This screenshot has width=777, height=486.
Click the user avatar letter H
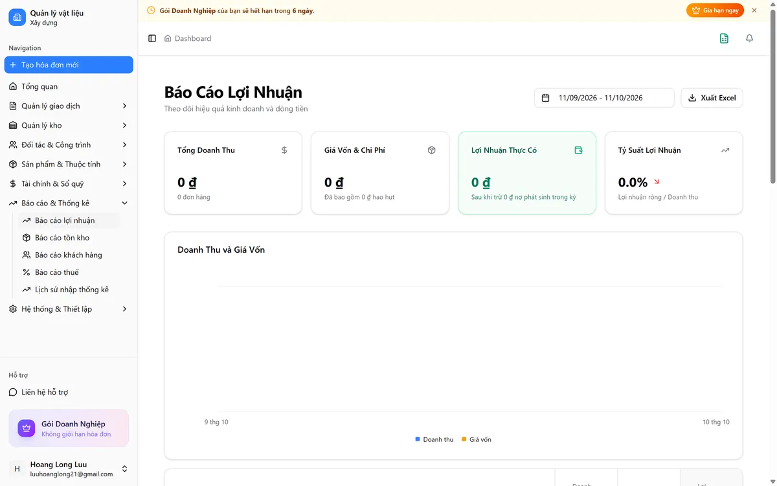(x=17, y=469)
